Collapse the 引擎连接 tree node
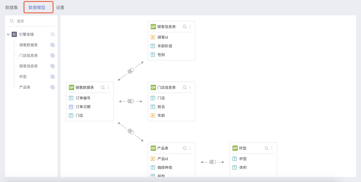 tap(8, 34)
